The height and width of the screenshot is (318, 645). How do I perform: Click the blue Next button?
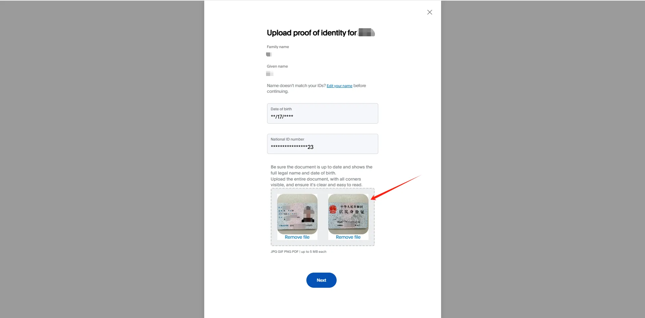tap(321, 280)
